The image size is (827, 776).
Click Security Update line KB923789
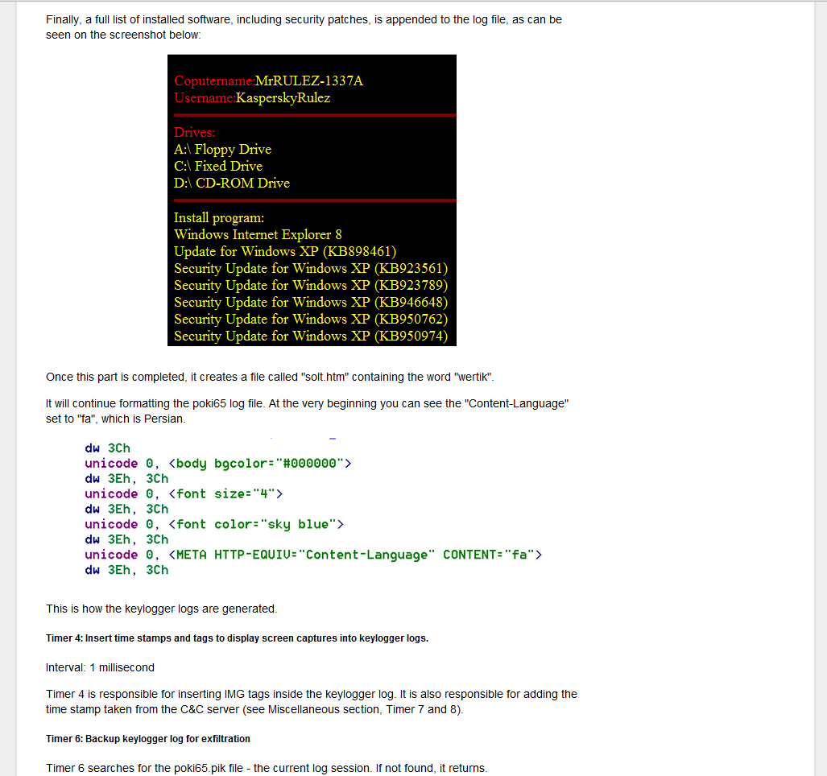click(311, 285)
